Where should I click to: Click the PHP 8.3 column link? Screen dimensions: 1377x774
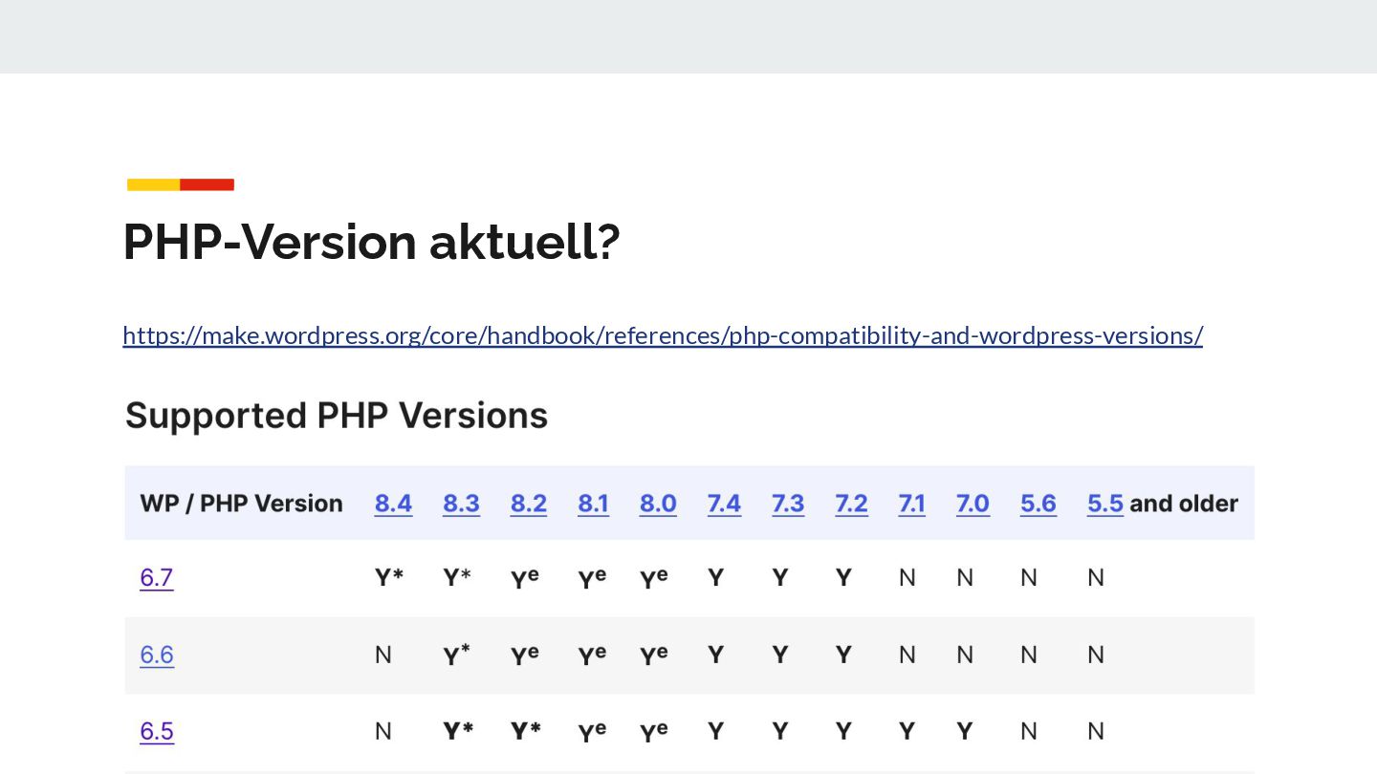tap(461, 504)
